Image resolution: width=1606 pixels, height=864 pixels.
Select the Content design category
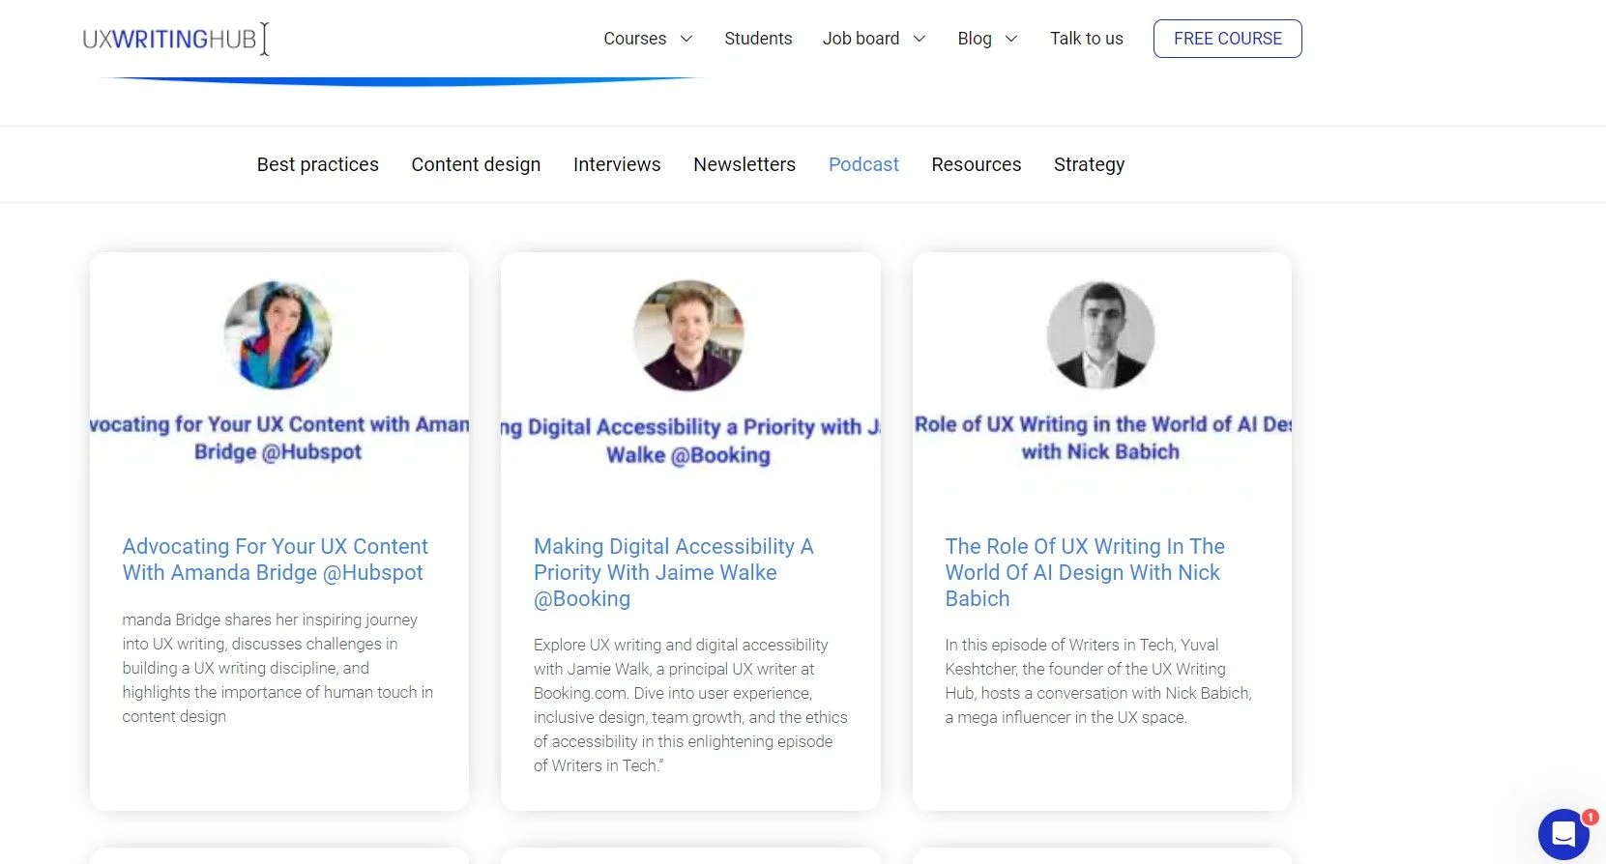point(476,164)
